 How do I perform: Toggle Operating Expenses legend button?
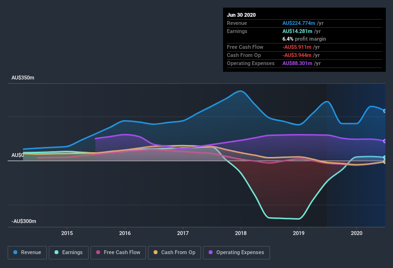pos(236,252)
